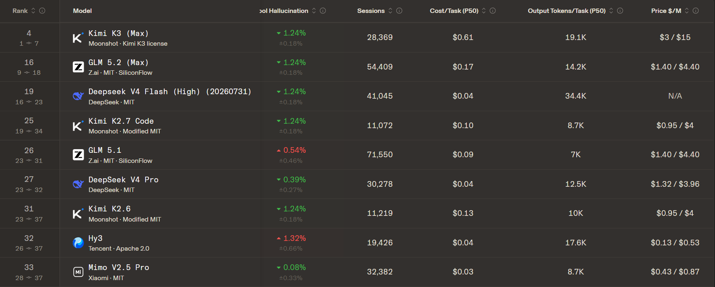This screenshot has width=715, height=287.
Task: Sort by Hallucination column arrows
Action: [314, 11]
